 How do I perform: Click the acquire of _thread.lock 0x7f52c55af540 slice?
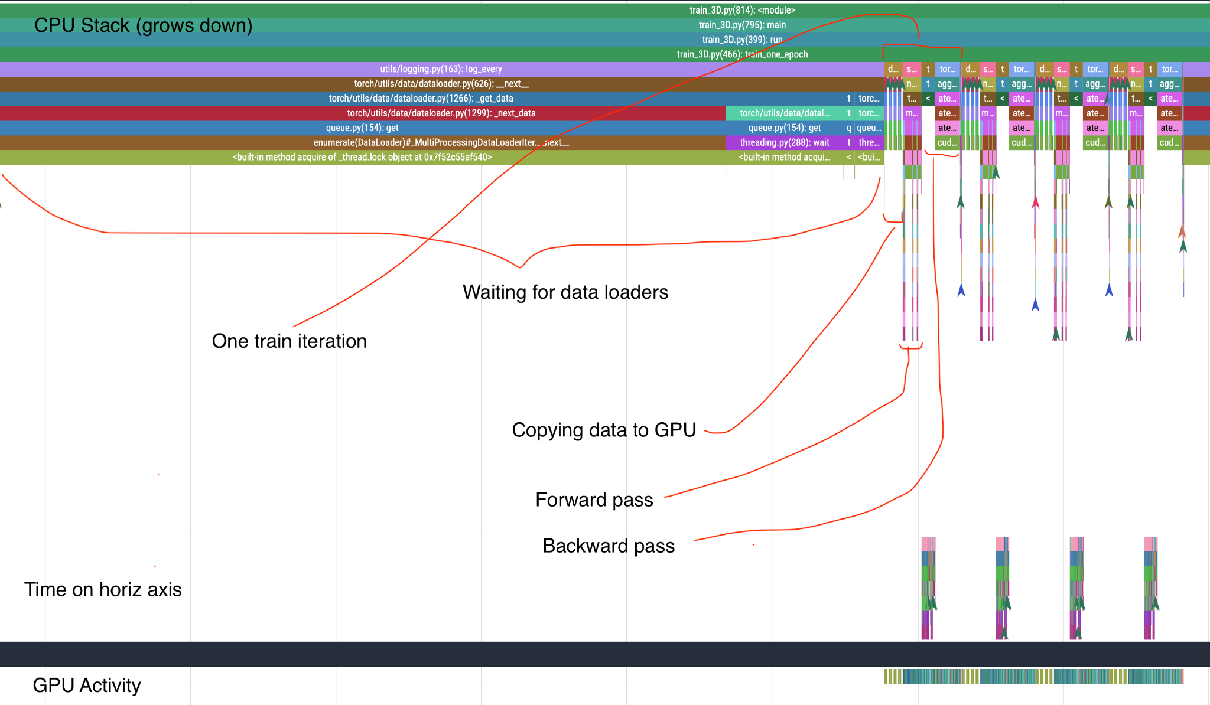363,158
